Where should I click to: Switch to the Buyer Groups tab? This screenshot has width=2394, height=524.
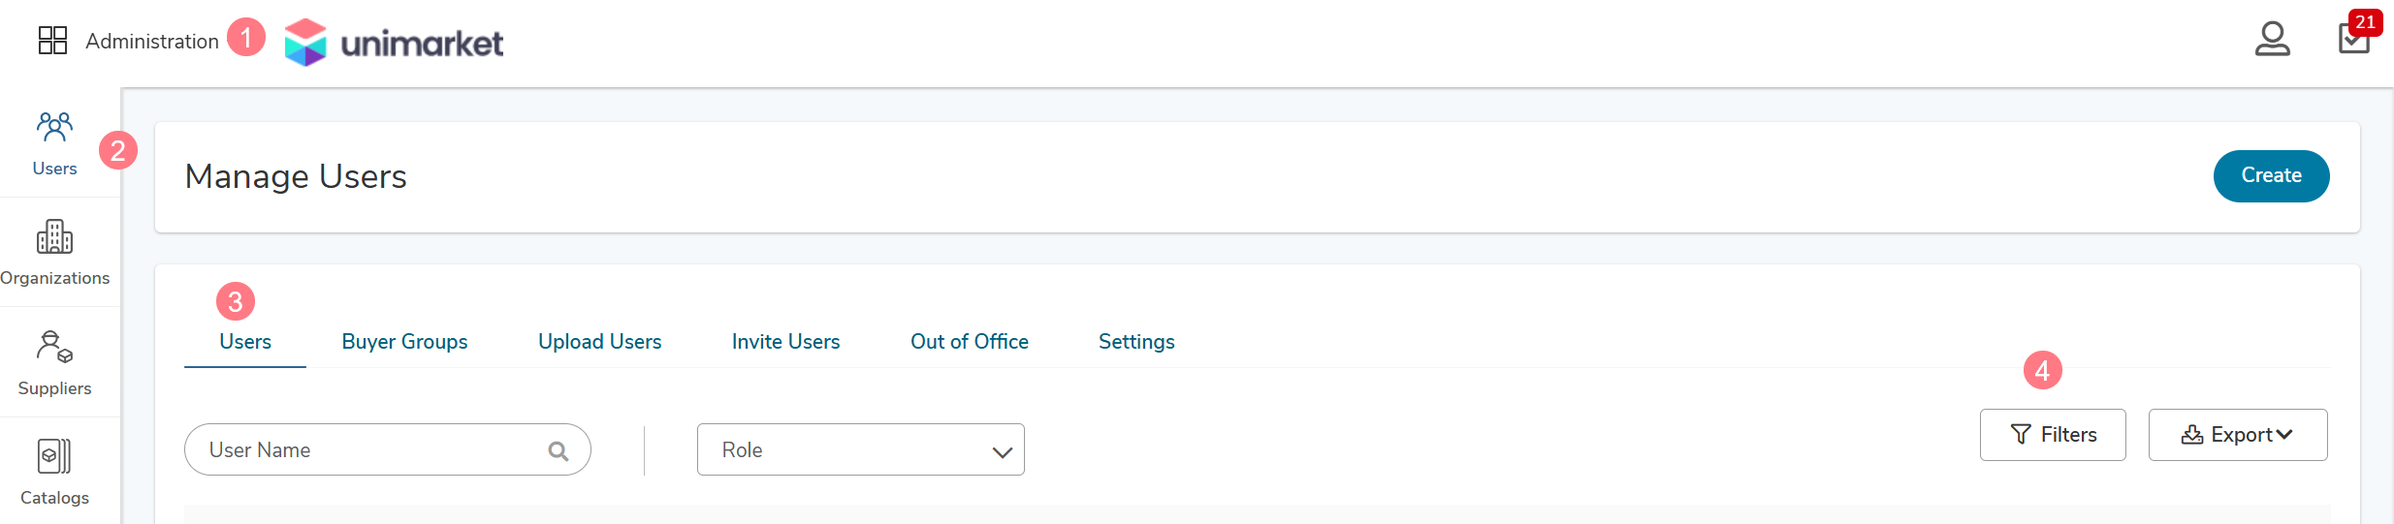click(x=404, y=342)
